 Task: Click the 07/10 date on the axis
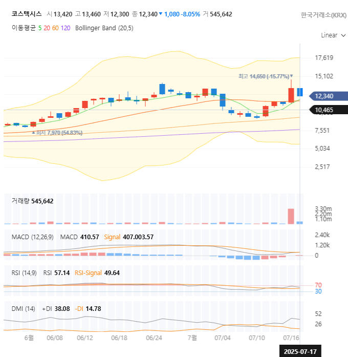pos(257,338)
